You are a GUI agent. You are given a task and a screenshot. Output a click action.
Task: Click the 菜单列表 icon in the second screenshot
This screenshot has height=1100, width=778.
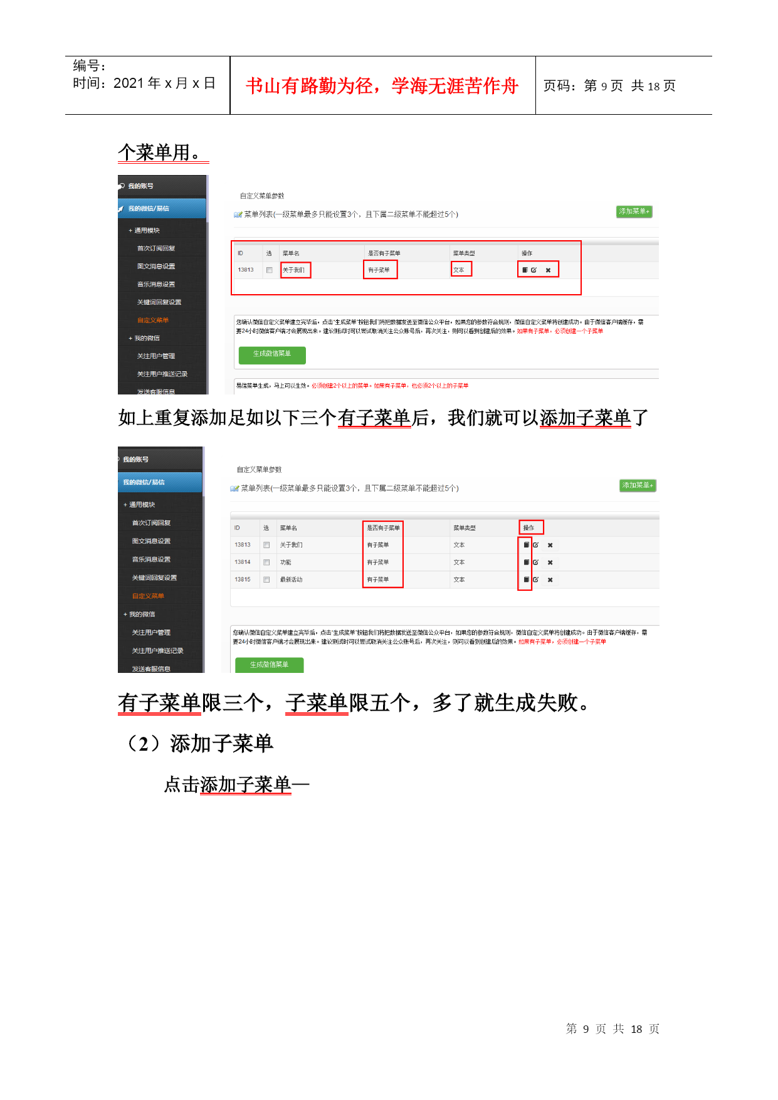(234, 489)
